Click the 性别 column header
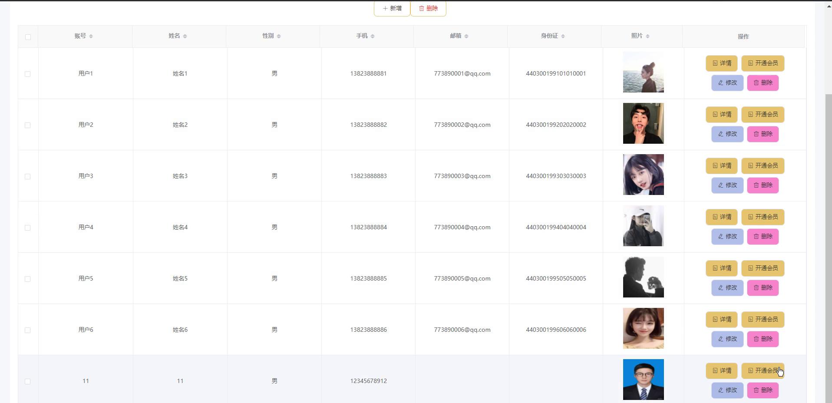The image size is (832, 403). click(x=268, y=36)
